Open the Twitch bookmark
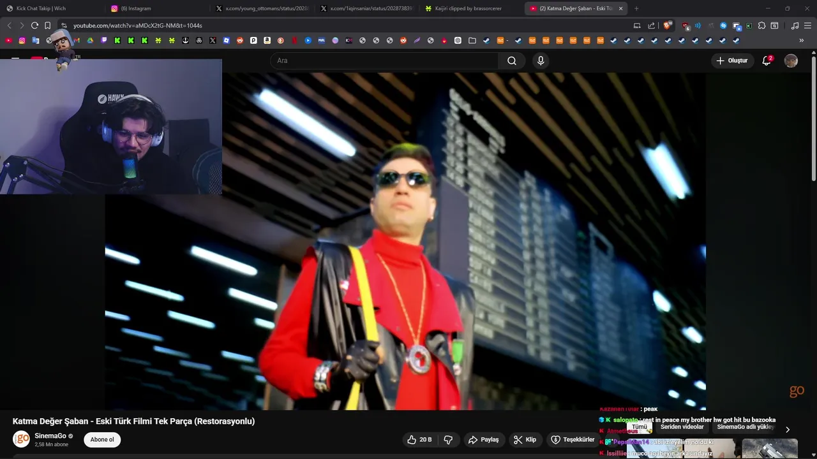The width and height of the screenshot is (817, 459). pos(104,40)
